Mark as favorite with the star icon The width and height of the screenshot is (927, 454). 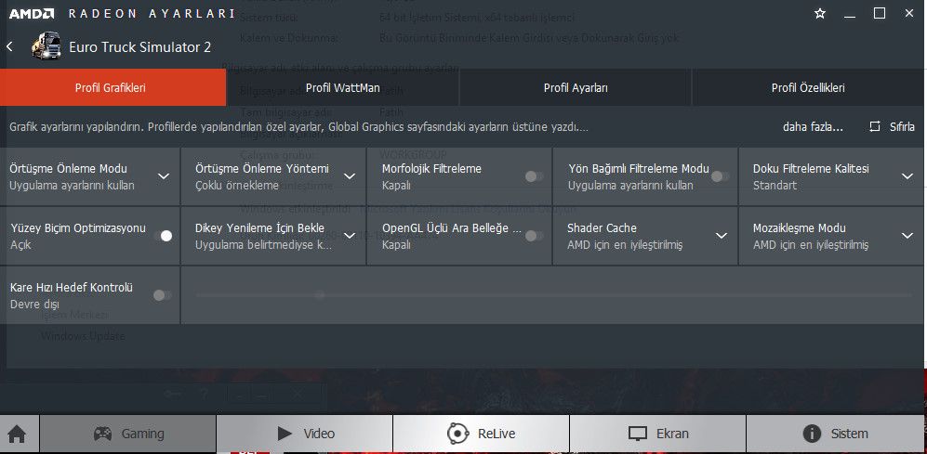pyautogui.click(x=820, y=13)
